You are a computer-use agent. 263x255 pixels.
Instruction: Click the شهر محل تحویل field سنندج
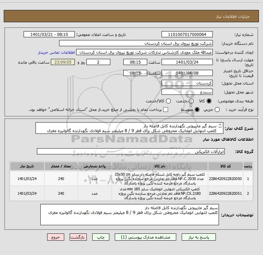[187, 92]
